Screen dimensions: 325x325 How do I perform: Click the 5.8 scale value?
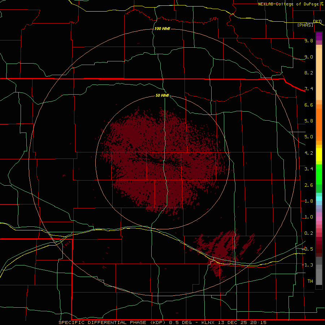[x=309, y=121]
